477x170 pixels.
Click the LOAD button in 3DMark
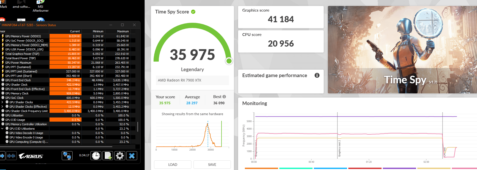173,165
